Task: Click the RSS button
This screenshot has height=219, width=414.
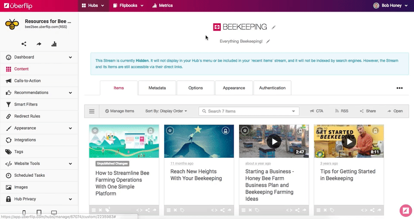Action: tap(342, 111)
